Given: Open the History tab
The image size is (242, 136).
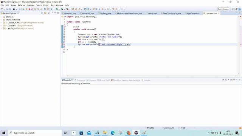Looking at the screenshot, I should tap(146, 80).
